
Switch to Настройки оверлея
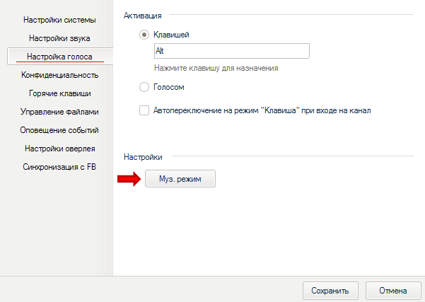point(59,149)
